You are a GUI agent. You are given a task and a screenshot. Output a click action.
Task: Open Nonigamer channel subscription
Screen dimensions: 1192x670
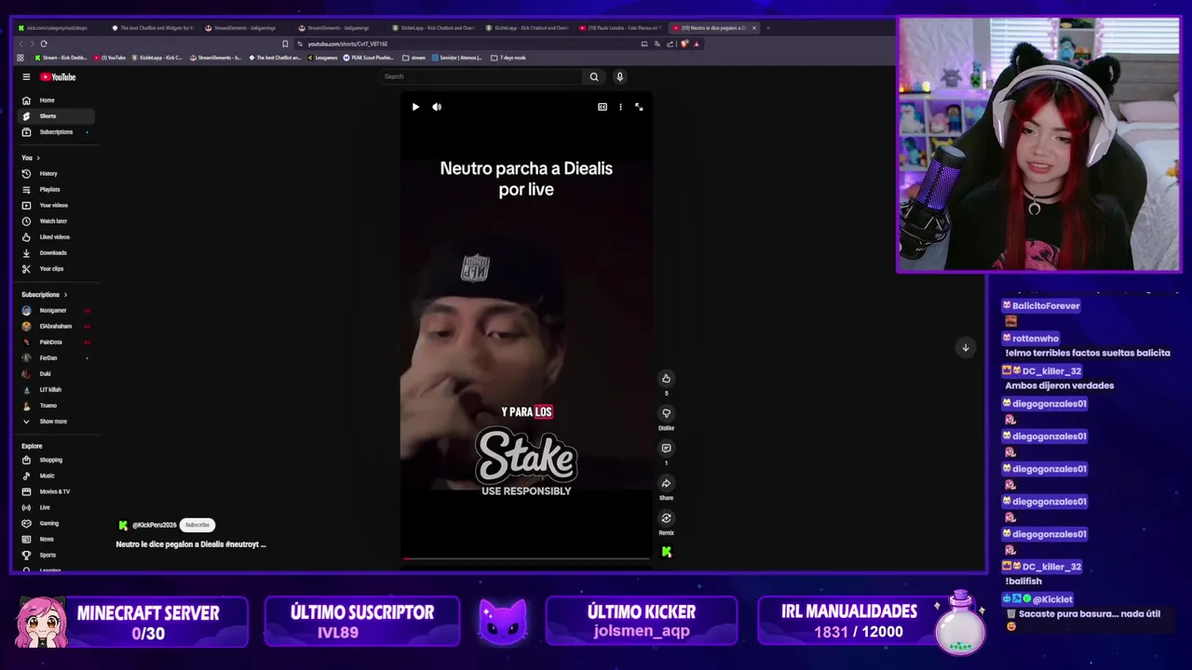coord(55,311)
